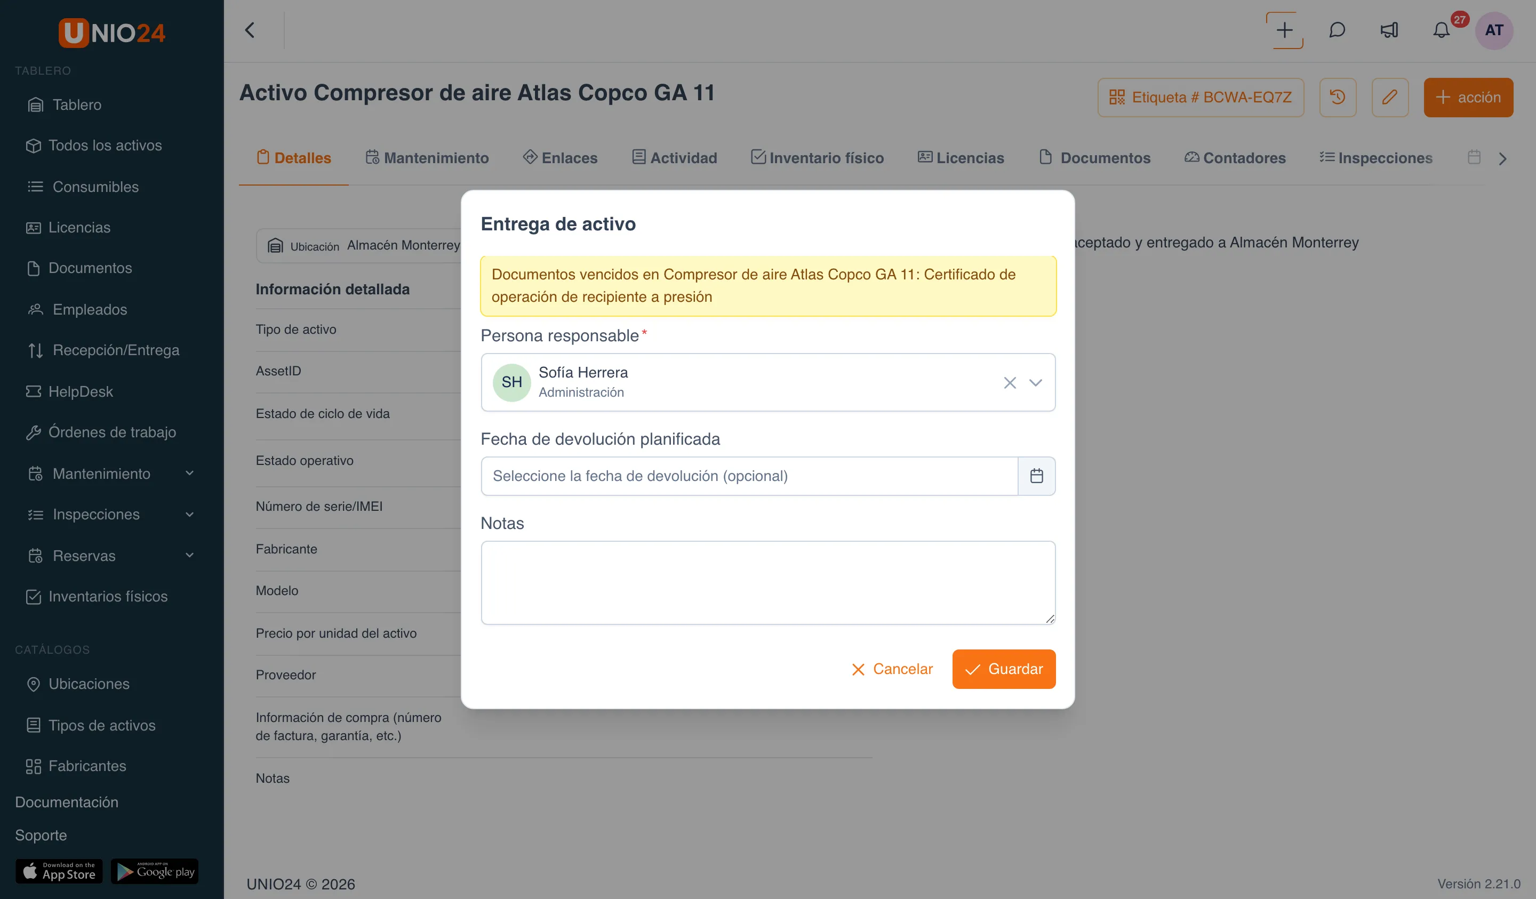Go back with the left arrow icon
Image resolution: width=1536 pixels, height=899 pixels.
(x=250, y=30)
